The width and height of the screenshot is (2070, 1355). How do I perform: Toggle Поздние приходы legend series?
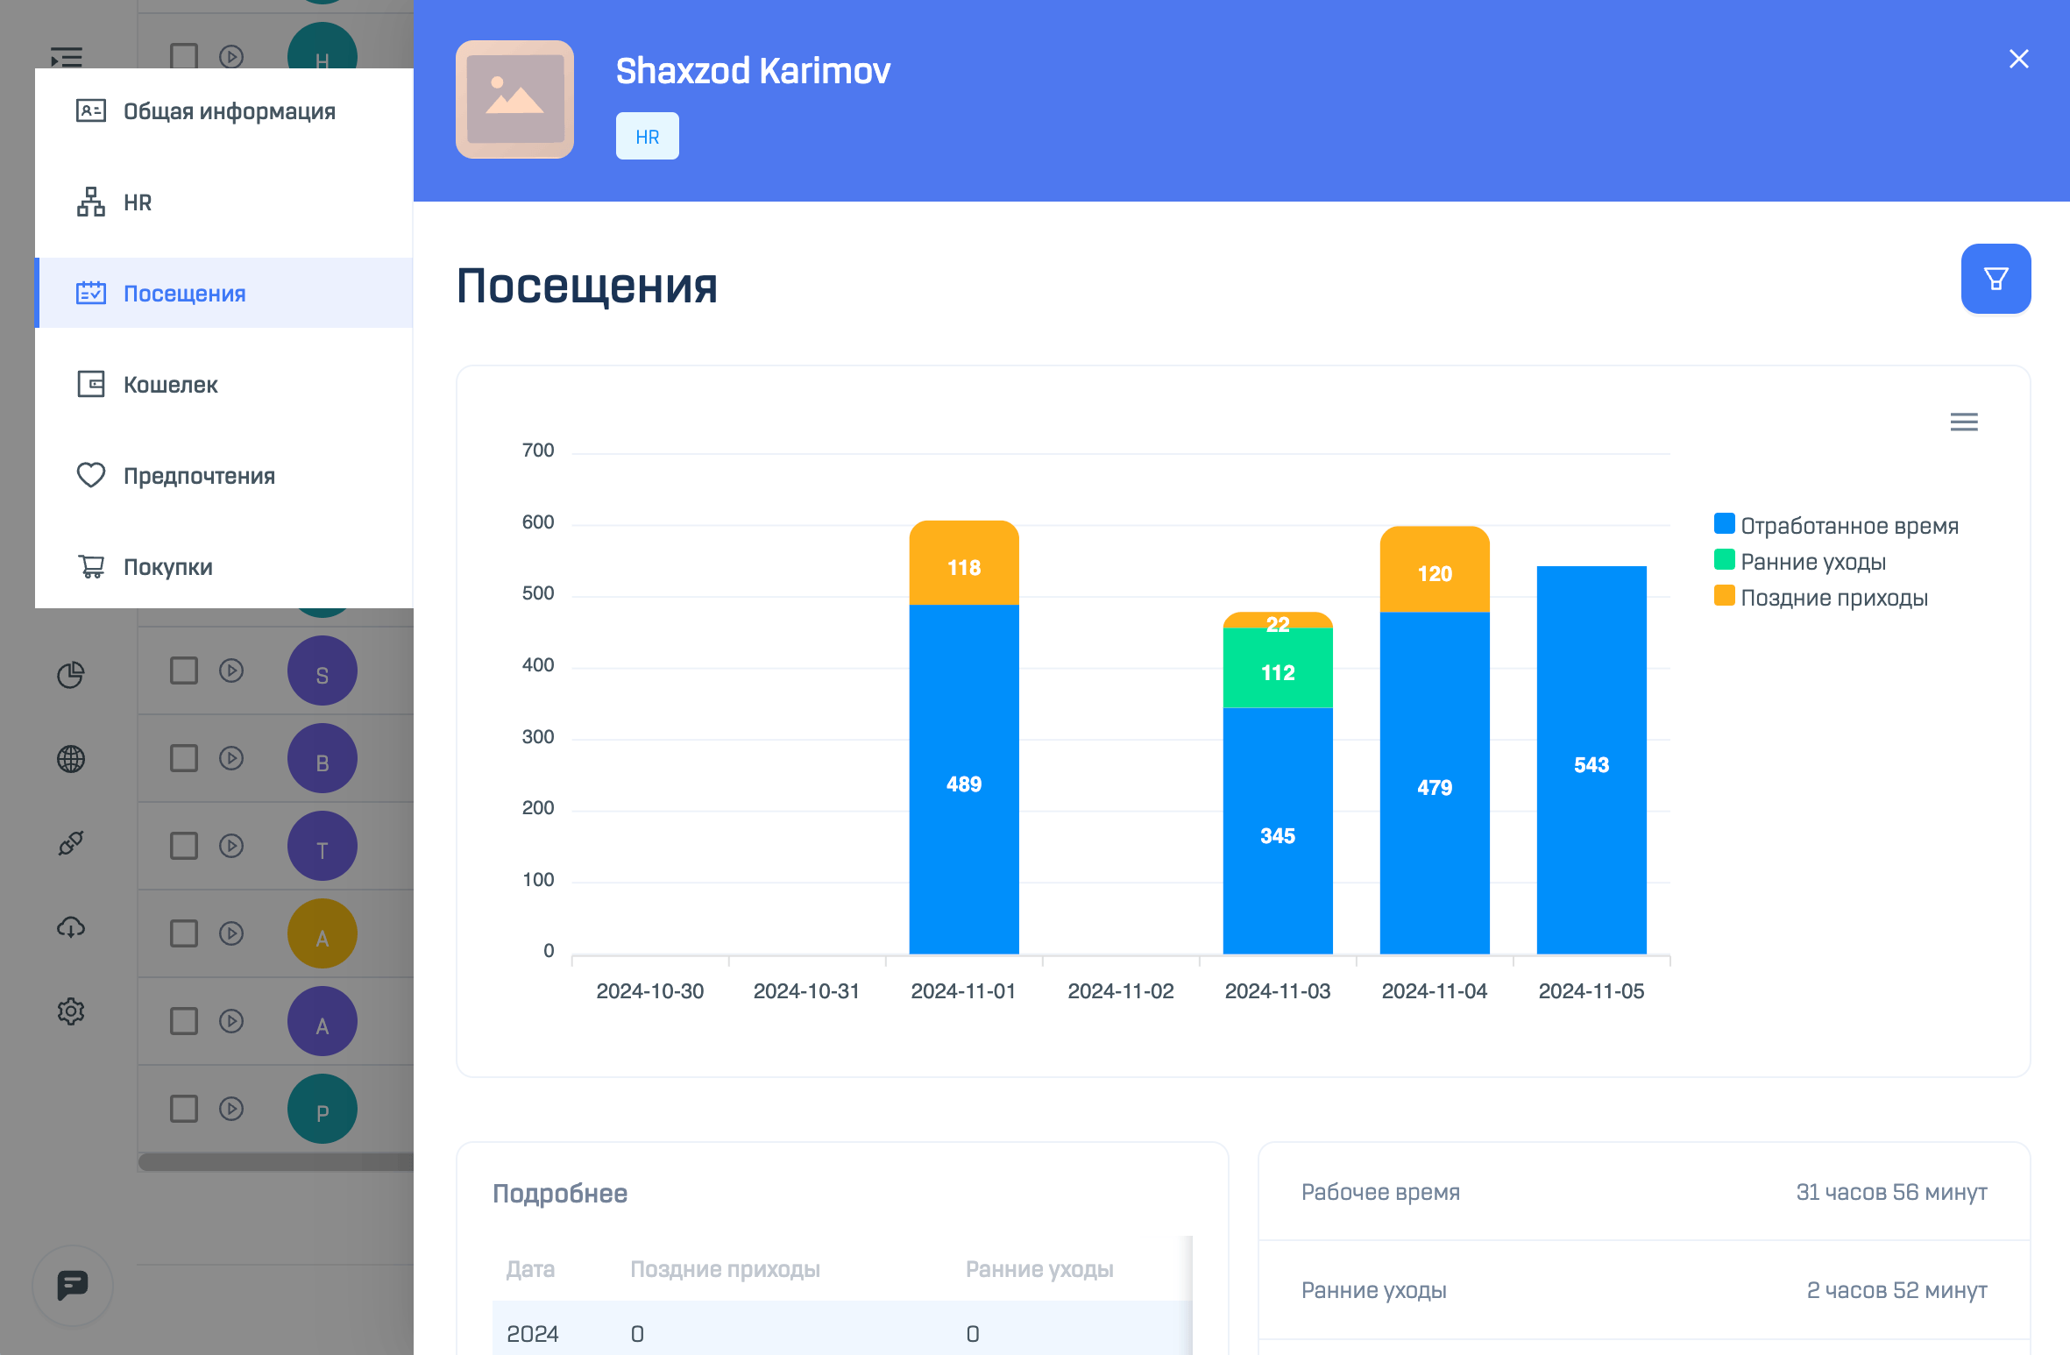1821,597
